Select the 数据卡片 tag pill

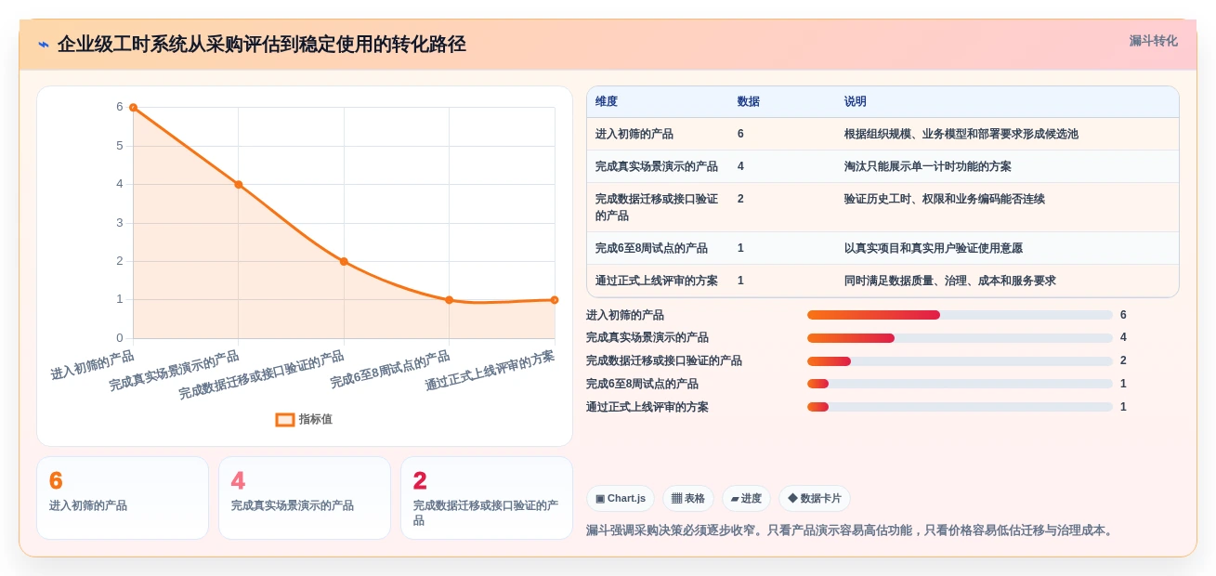[815, 499]
